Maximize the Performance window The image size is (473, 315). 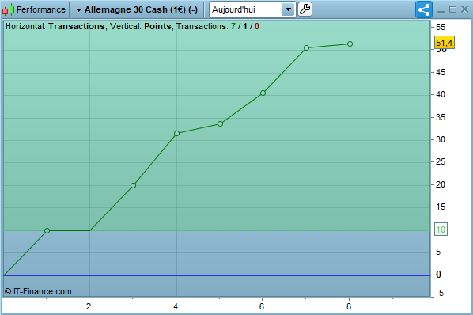click(452, 9)
